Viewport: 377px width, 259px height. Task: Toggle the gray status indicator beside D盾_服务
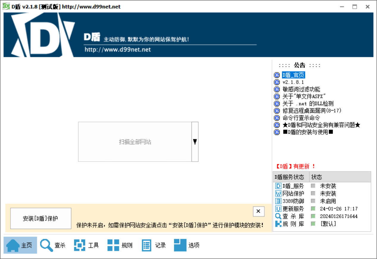pos(313,186)
